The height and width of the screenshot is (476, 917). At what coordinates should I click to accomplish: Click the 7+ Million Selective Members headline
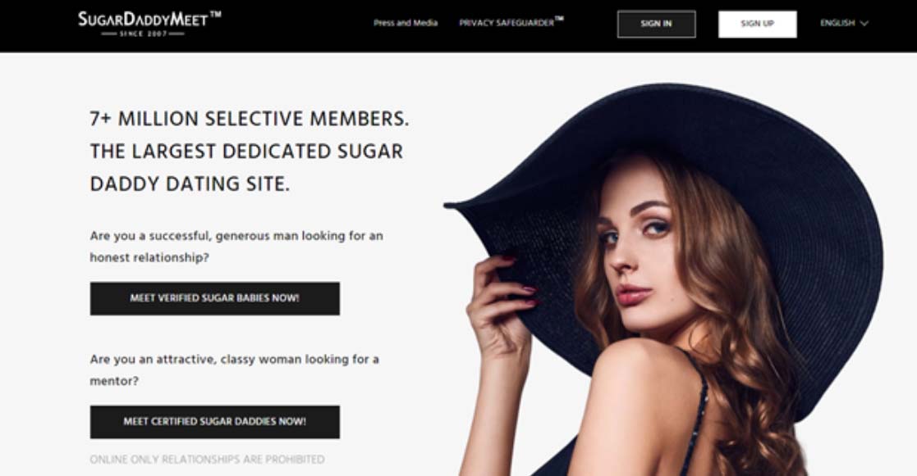249,119
